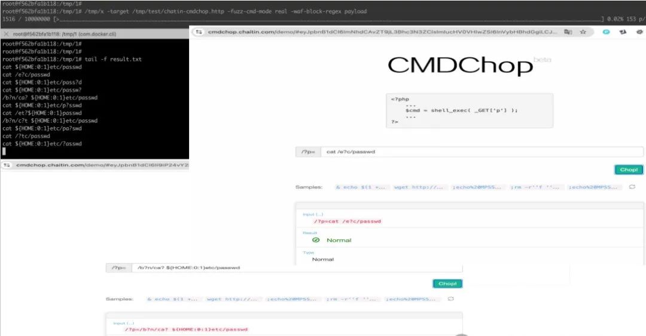Click terminal line 'cat /?tc/passwd'
646x336 pixels.
pos(26,135)
